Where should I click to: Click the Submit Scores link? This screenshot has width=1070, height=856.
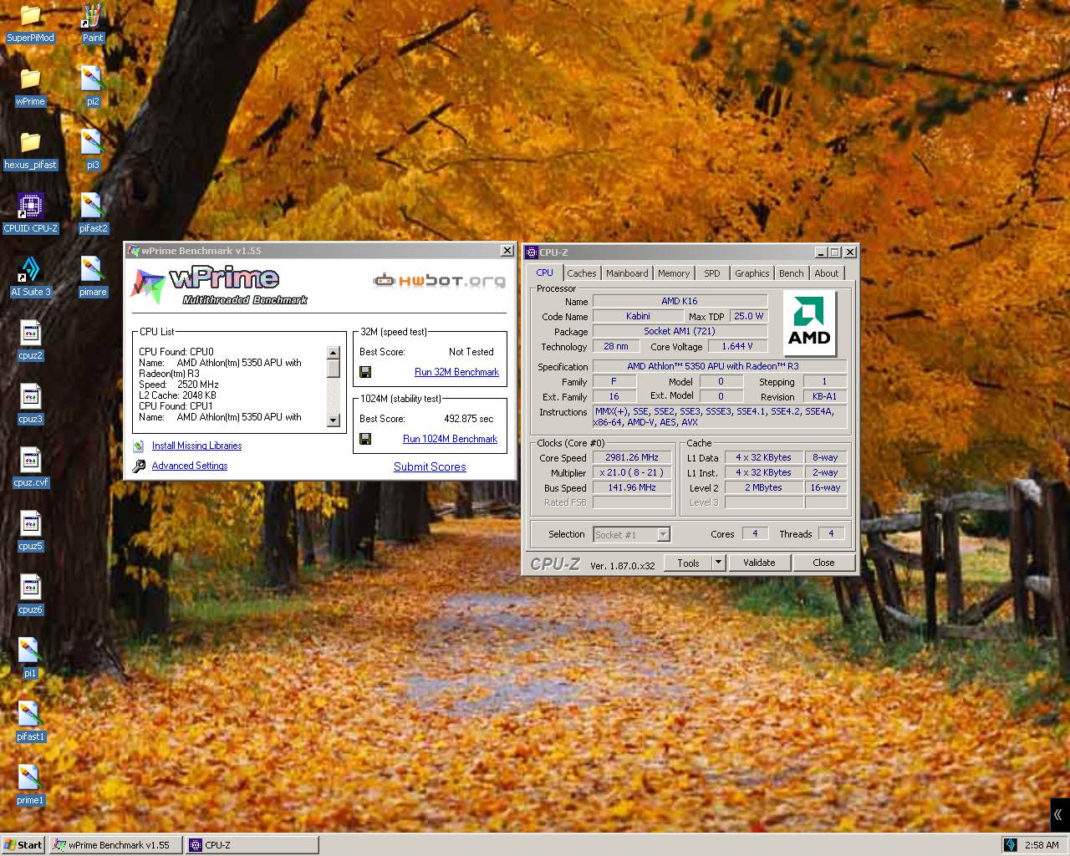[430, 467]
